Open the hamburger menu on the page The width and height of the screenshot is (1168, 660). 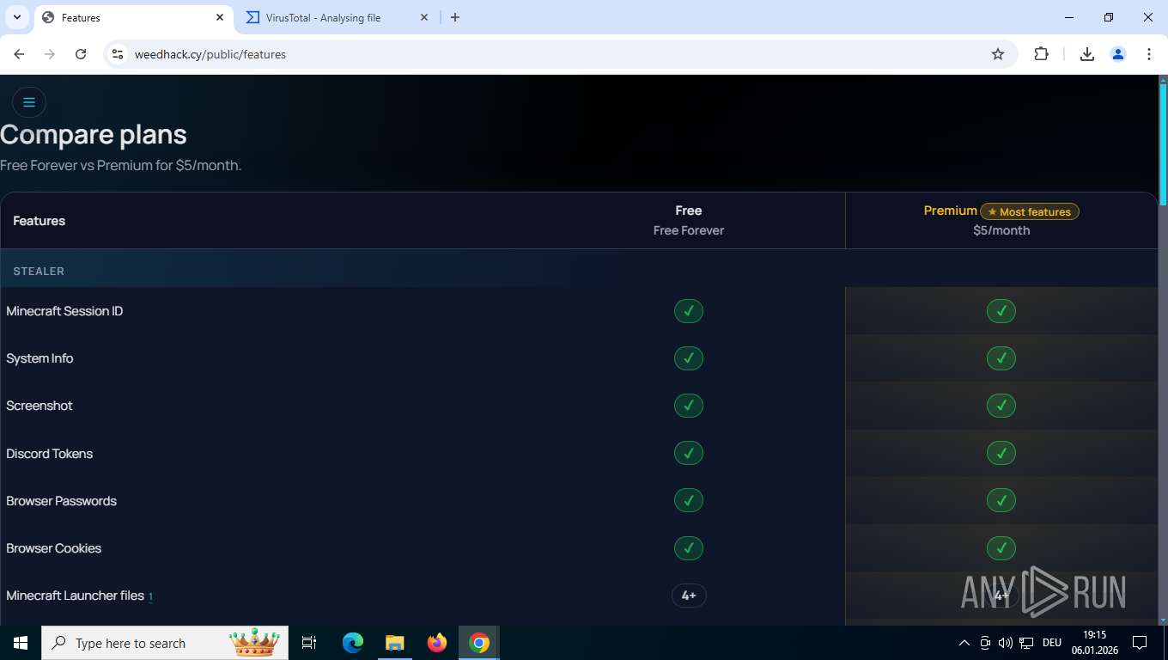click(x=29, y=102)
